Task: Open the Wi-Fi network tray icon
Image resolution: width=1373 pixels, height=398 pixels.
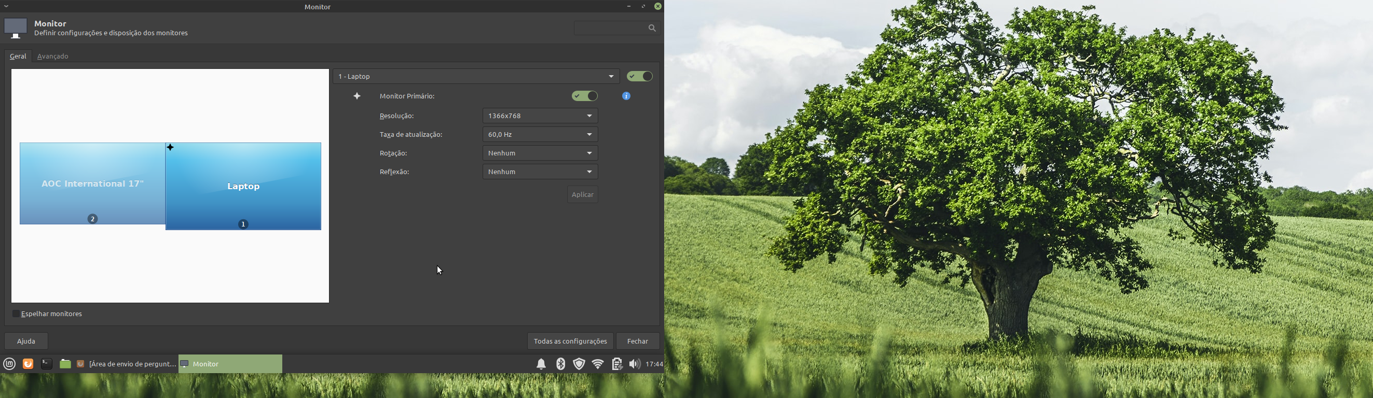Action: pyautogui.click(x=598, y=364)
